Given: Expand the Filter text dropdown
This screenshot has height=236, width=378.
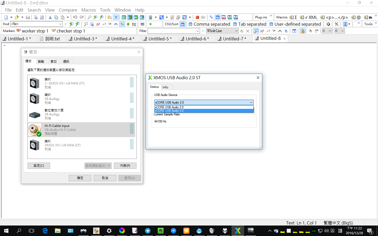Looking at the screenshot, I should [198, 31].
